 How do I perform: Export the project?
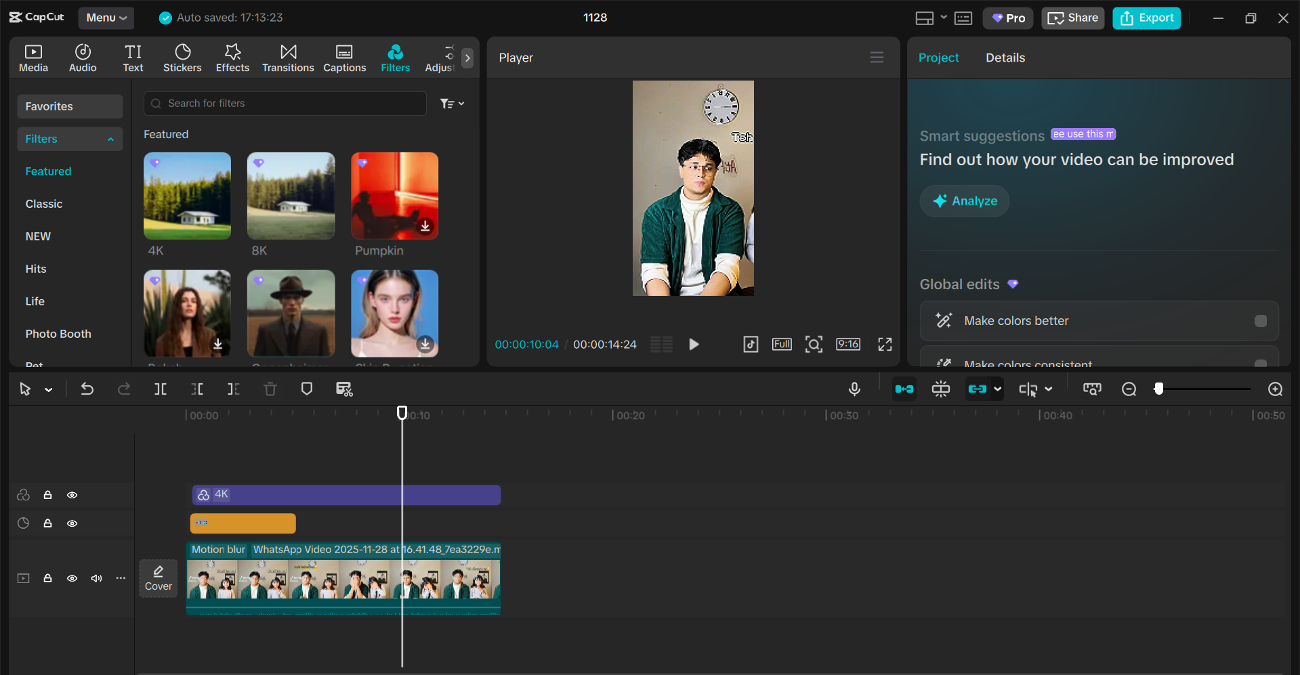click(1146, 18)
